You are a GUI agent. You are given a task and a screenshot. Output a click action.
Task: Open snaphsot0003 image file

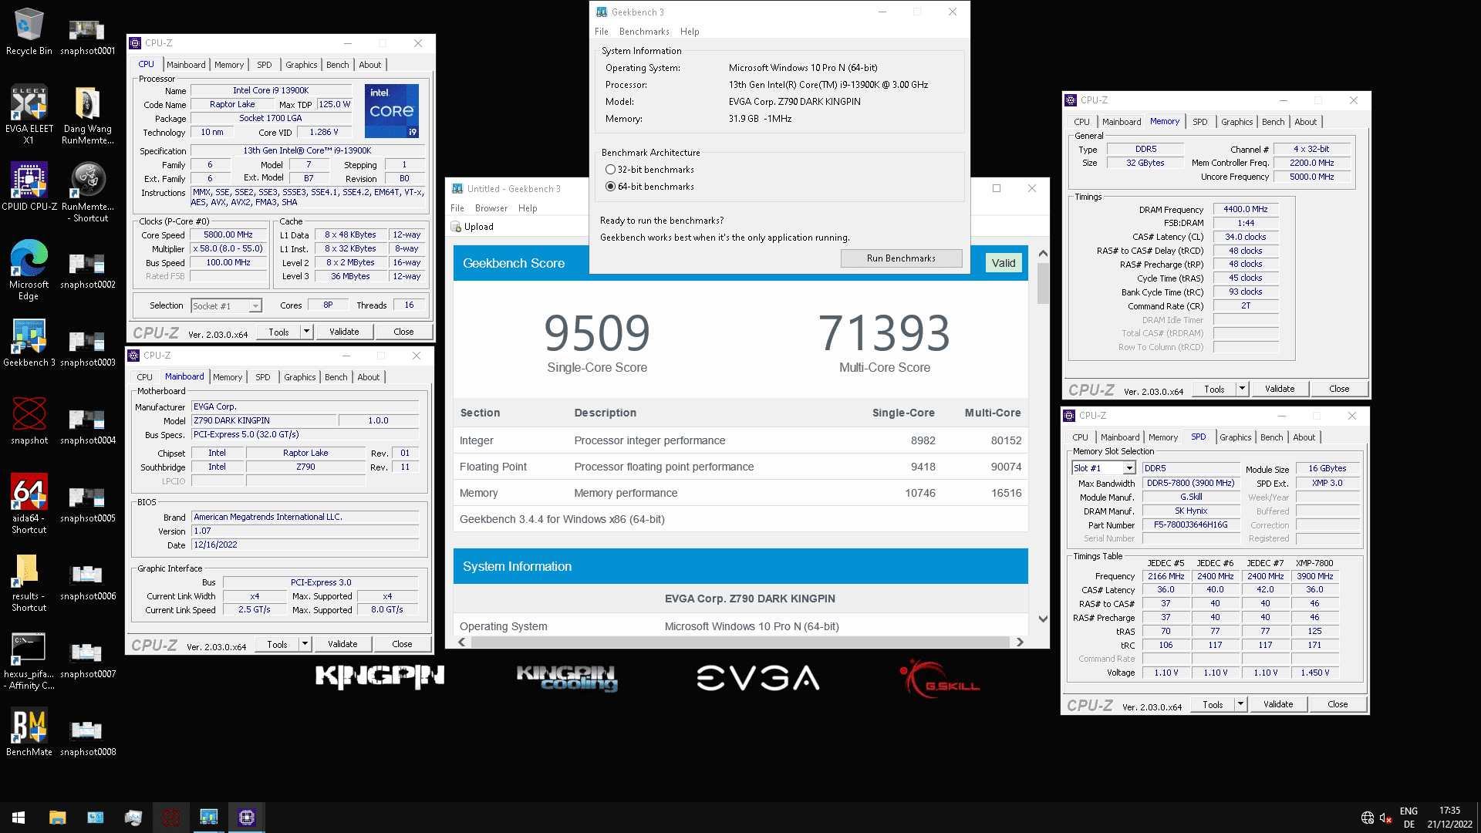point(87,349)
